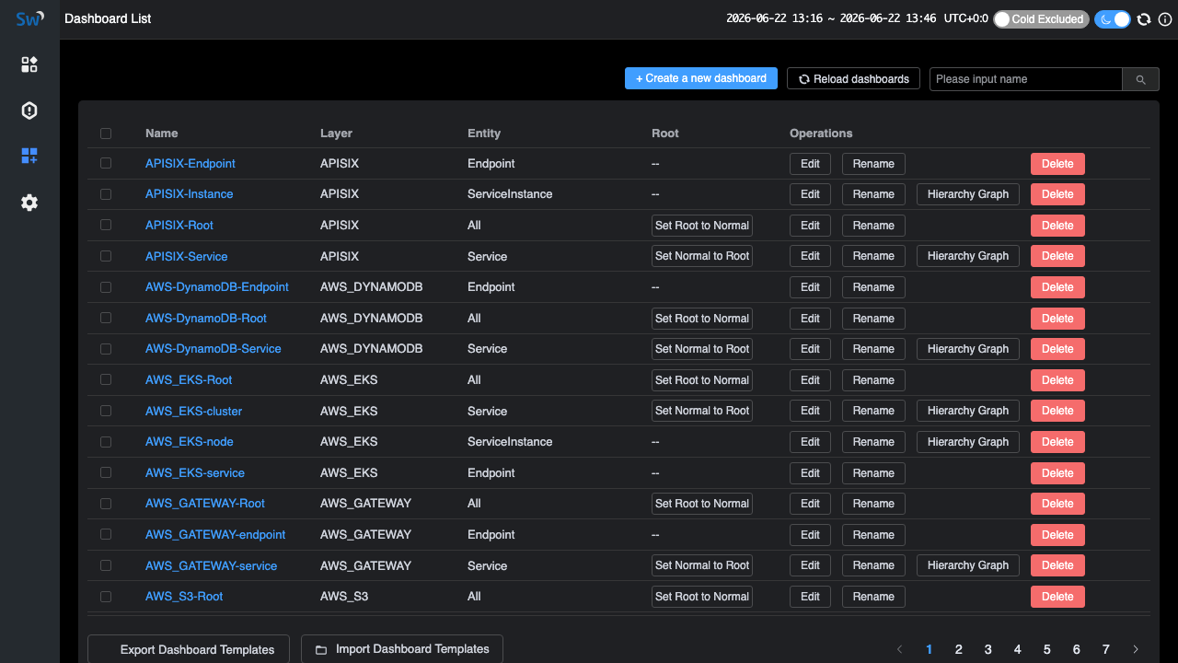This screenshot has height=663, width=1178.
Task: Open the settings gear in sidebar
Action: [x=29, y=203]
